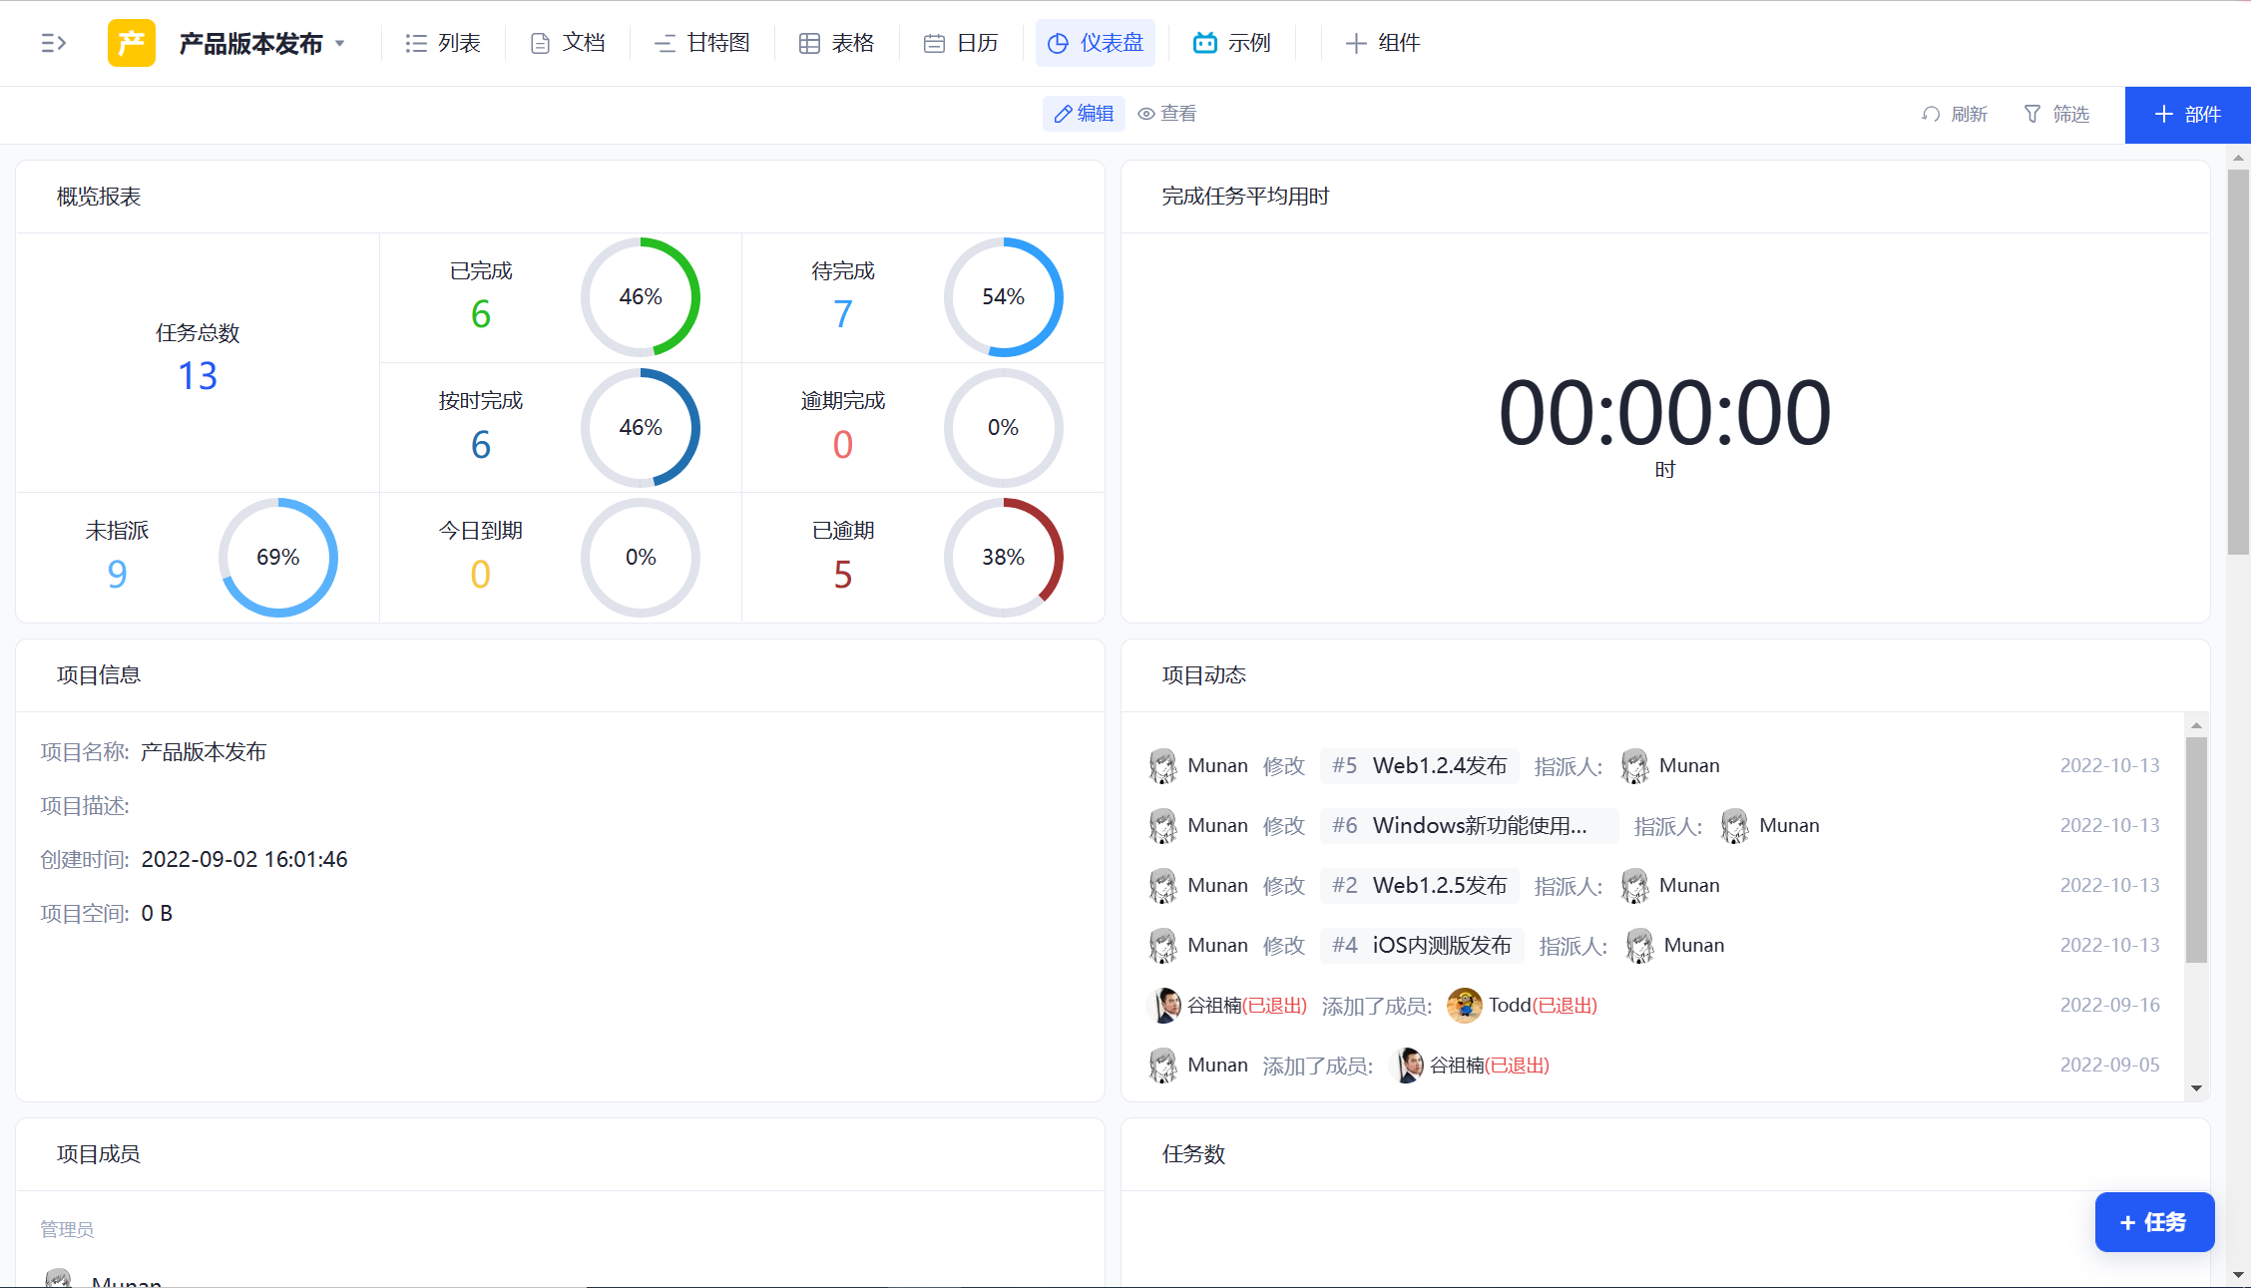This screenshot has width=2251, height=1288.
Task: Click the floating + 任务 button
Action: point(2153,1222)
